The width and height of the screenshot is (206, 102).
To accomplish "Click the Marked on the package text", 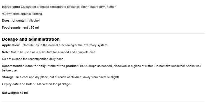I will click(x=54, y=84).
